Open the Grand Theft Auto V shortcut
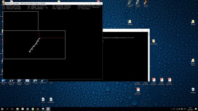This screenshot has height=111, width=198. (130, 4)
